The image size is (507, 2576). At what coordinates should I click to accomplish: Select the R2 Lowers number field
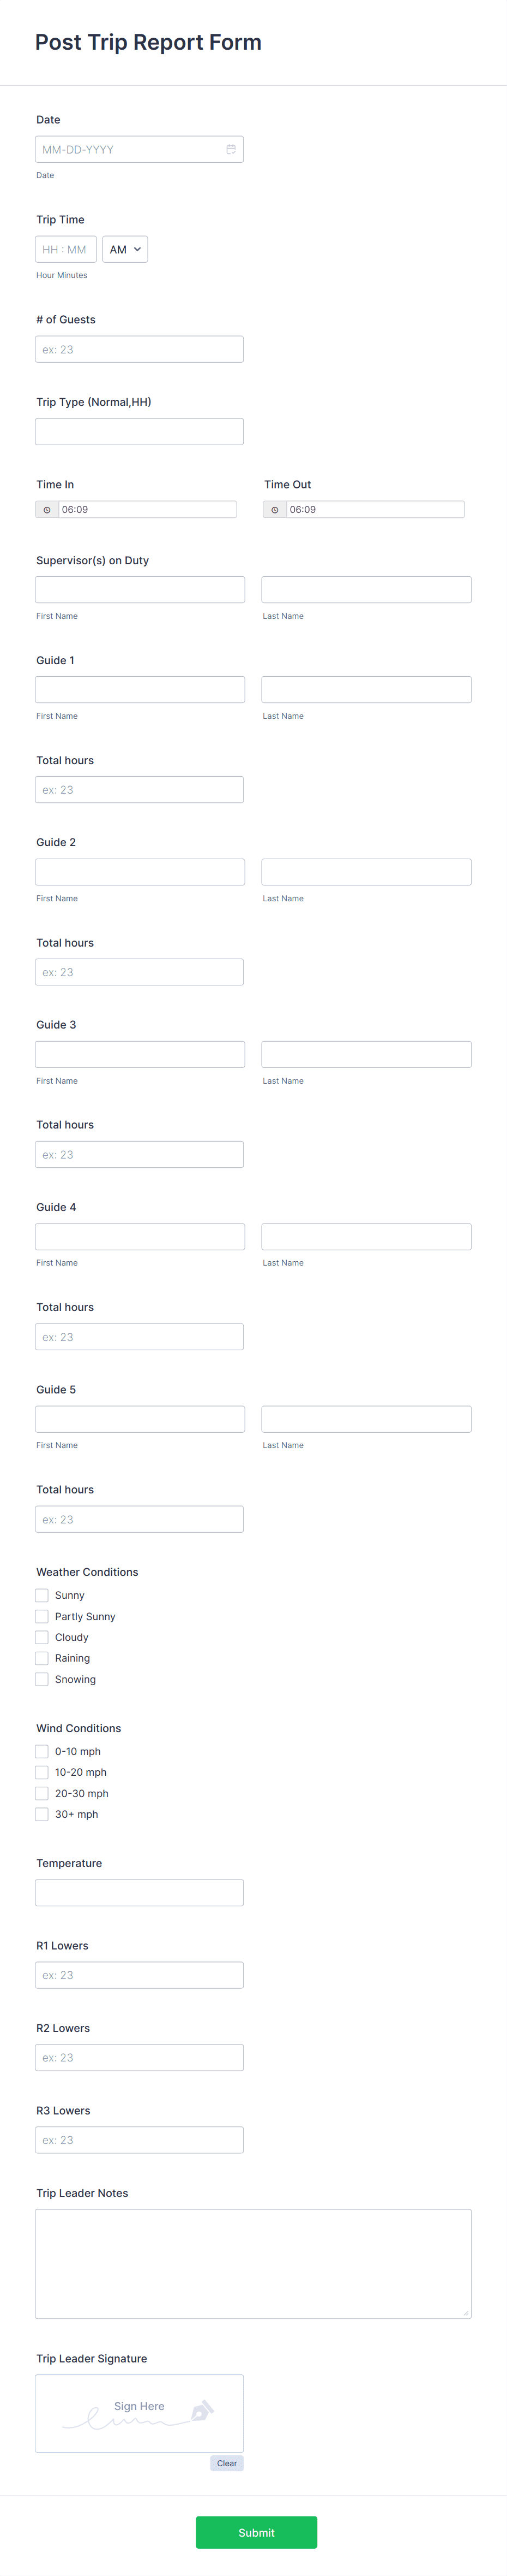tap(140, 2057)
